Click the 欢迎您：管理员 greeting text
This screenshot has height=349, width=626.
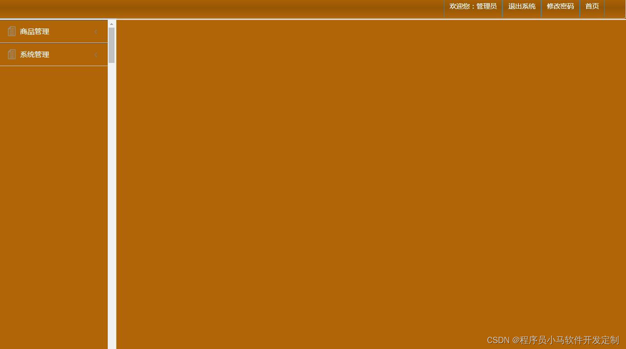473,6
